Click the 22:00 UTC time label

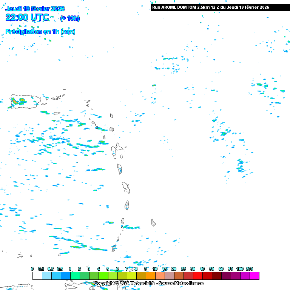click(27, 17)
